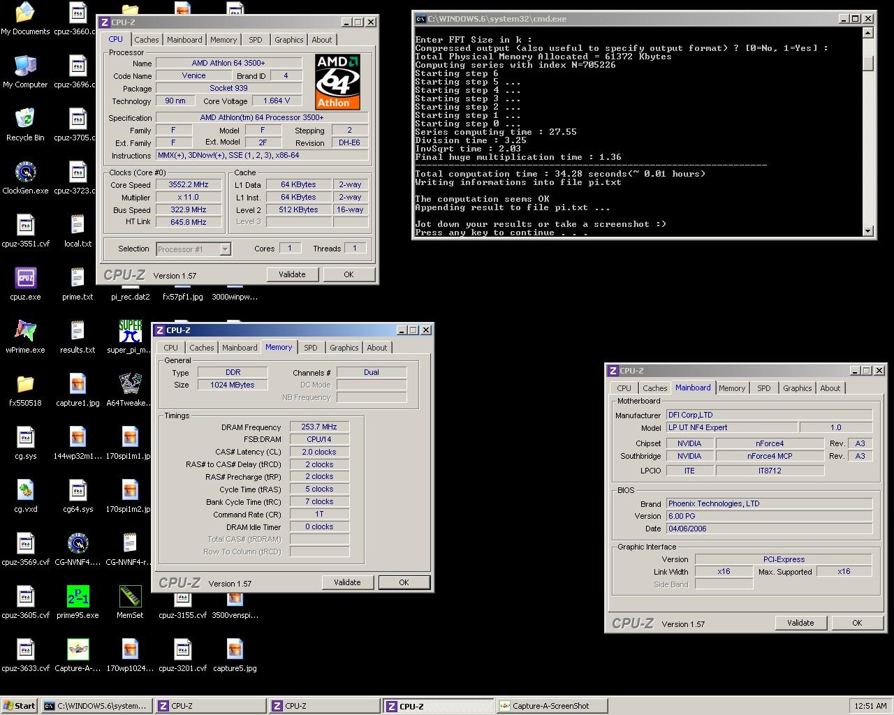Click Validate in the Memory window
This screenshot has height=715, width=894.
(x=347, y=582)
